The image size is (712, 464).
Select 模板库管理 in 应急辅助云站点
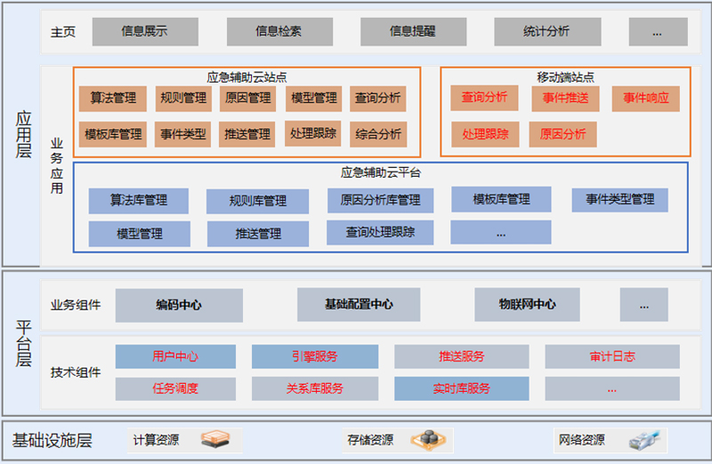pos(113,134)
